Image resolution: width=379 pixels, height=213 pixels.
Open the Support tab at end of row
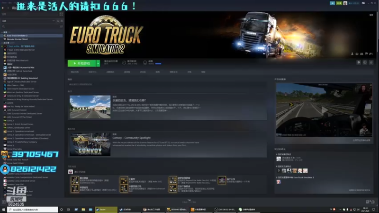[x=203, y=72]
